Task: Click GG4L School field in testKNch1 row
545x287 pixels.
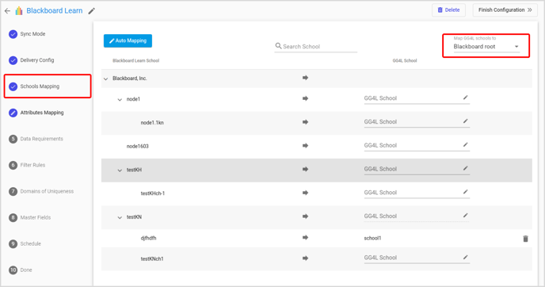Action: 417,258
